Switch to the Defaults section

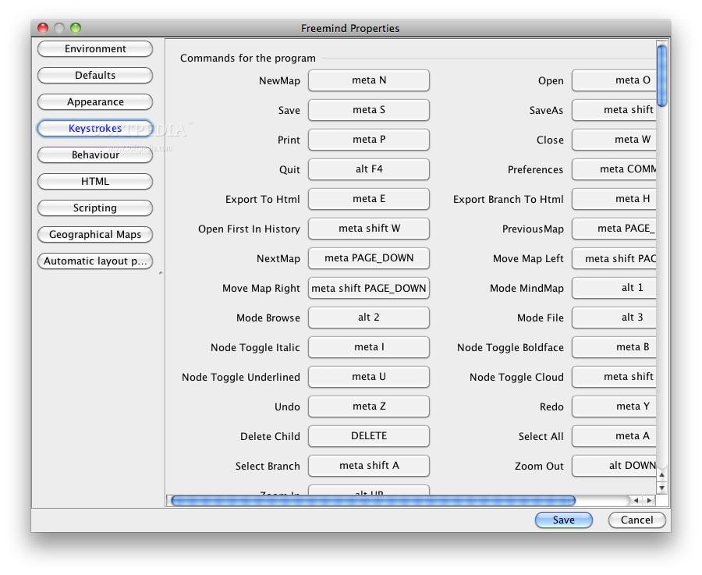click(95, 75)
